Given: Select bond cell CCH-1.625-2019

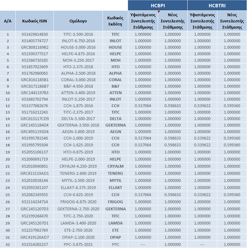Looking at the screenshot, I should 78,145.
